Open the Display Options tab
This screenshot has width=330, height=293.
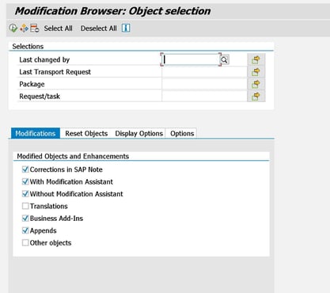(138, 133)
